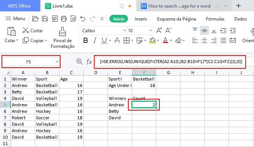
Task: Apply cell borders icon
Action: pos(126,40)
